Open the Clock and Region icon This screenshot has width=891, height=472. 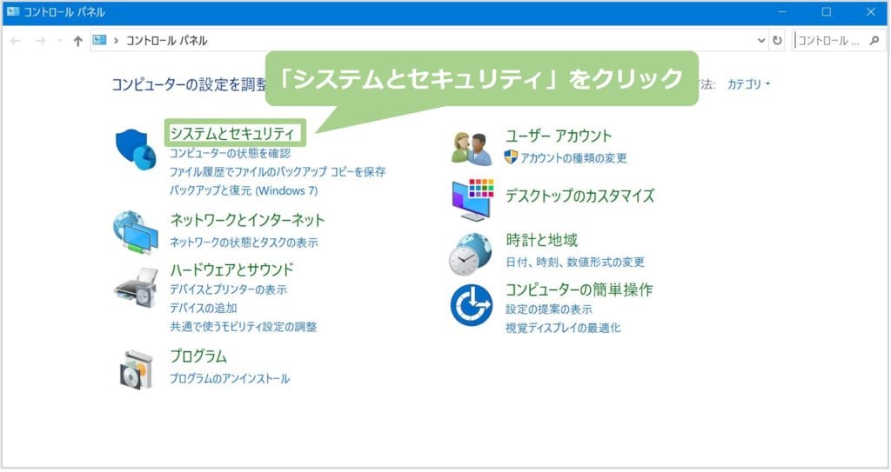(471, 254)
